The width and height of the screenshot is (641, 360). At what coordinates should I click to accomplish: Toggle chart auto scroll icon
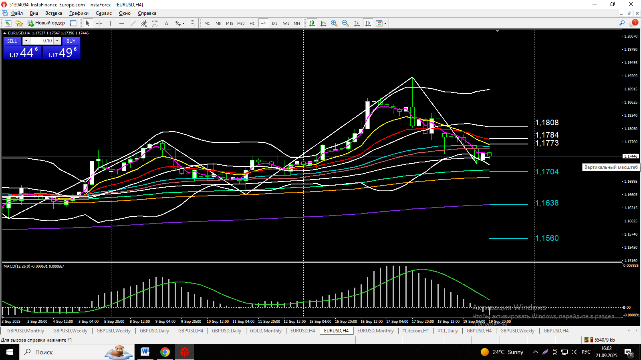[357, 23]
